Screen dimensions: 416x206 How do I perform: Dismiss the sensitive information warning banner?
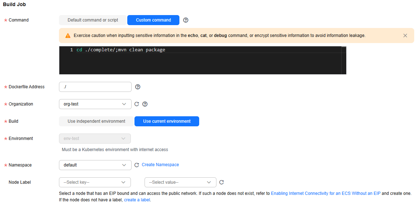pos(405,36)
